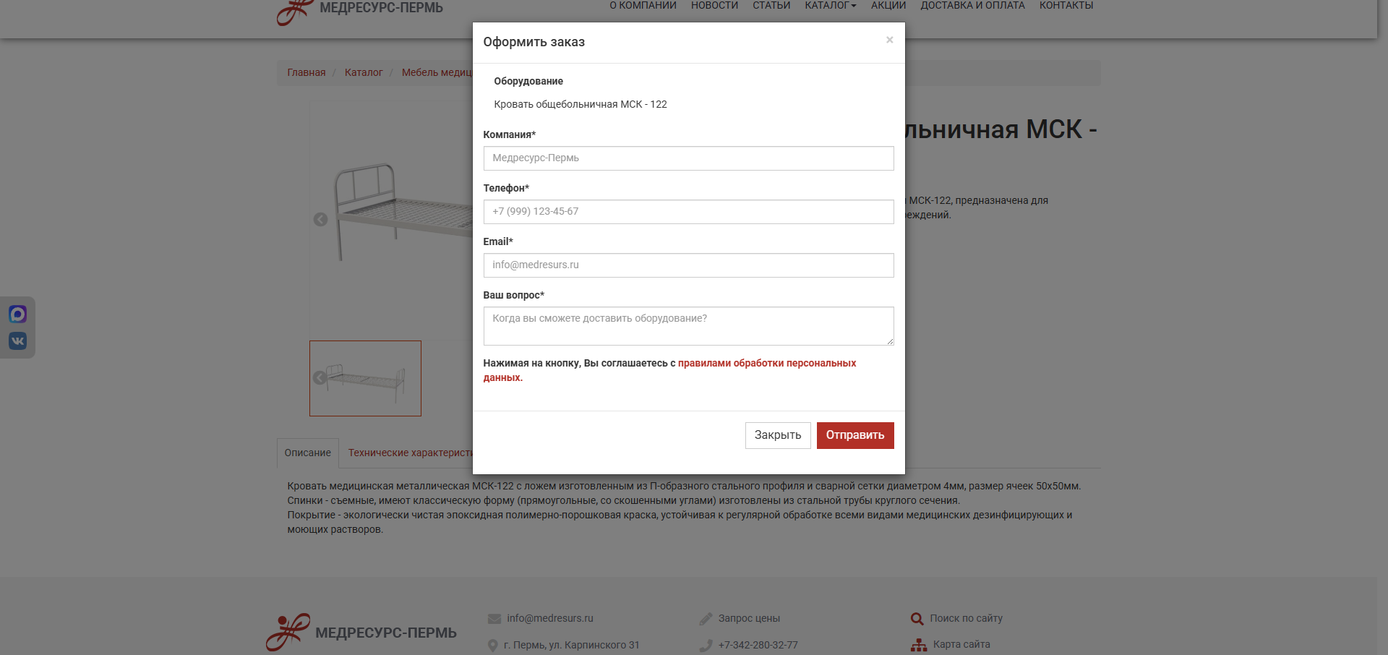The height and width of the screenshot is (655, 1388).
Task: Click the phone icon beside +7-342-280-32-77
Action: [706, 646]
